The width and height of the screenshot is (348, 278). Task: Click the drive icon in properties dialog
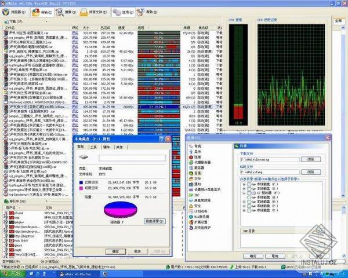coord(84,157)
